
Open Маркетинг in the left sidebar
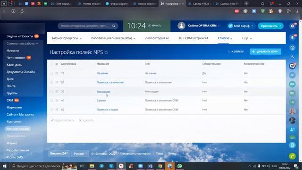[x=15, y=107]
